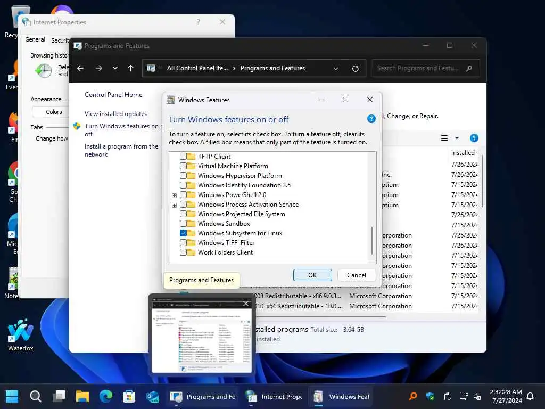Open the Windows Start menu
This screenshot has width=545, height=409.
tap(12, 396)
